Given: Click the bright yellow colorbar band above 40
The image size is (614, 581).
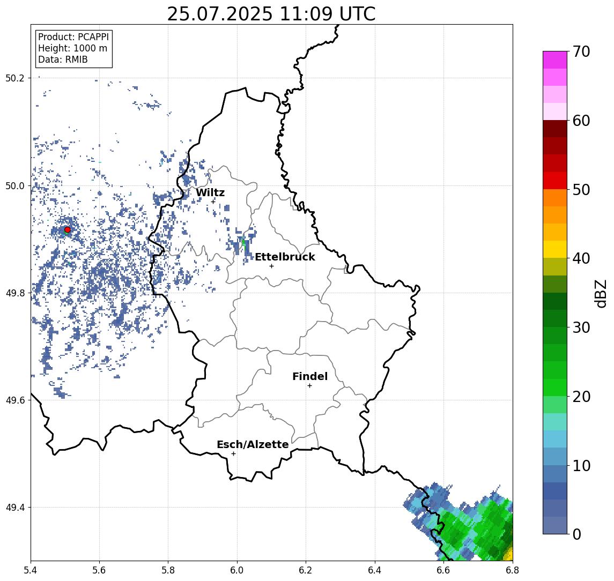Looking at the screenshot, I should [555, 249].
